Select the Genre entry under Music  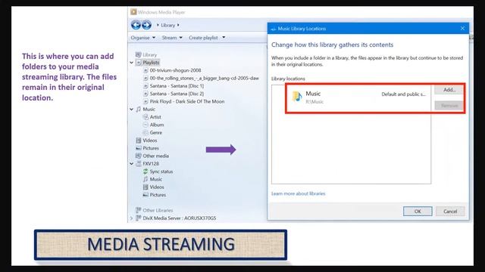pos(156,132)
